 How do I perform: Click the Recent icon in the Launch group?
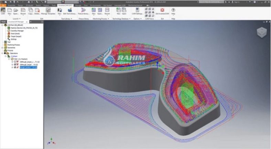23,10
